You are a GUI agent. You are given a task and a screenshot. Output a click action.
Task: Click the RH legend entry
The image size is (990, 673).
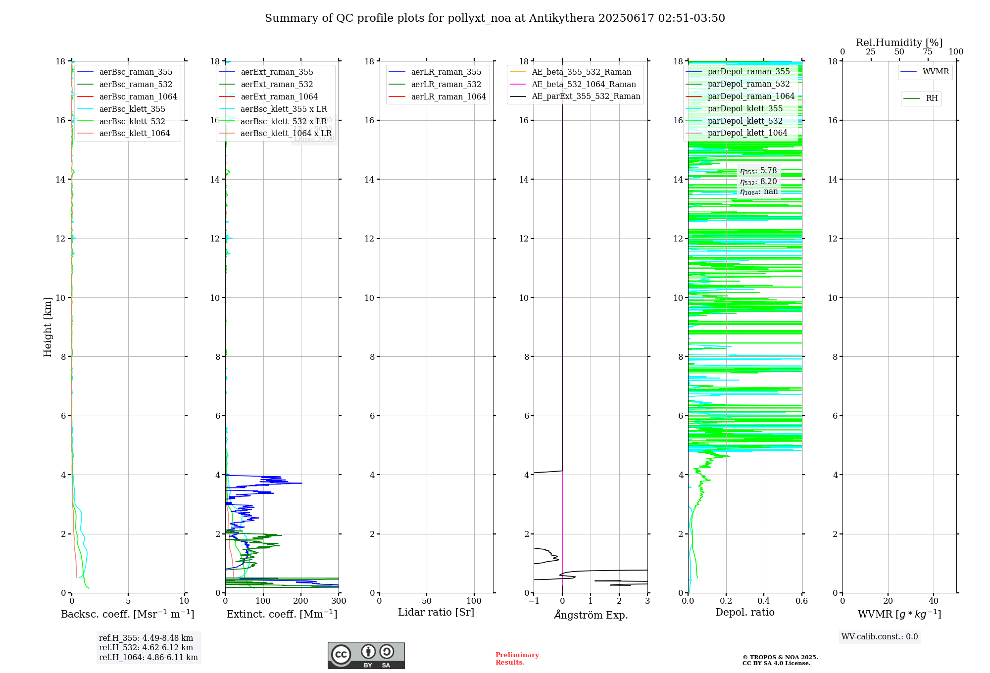click(x=921, y=98)
